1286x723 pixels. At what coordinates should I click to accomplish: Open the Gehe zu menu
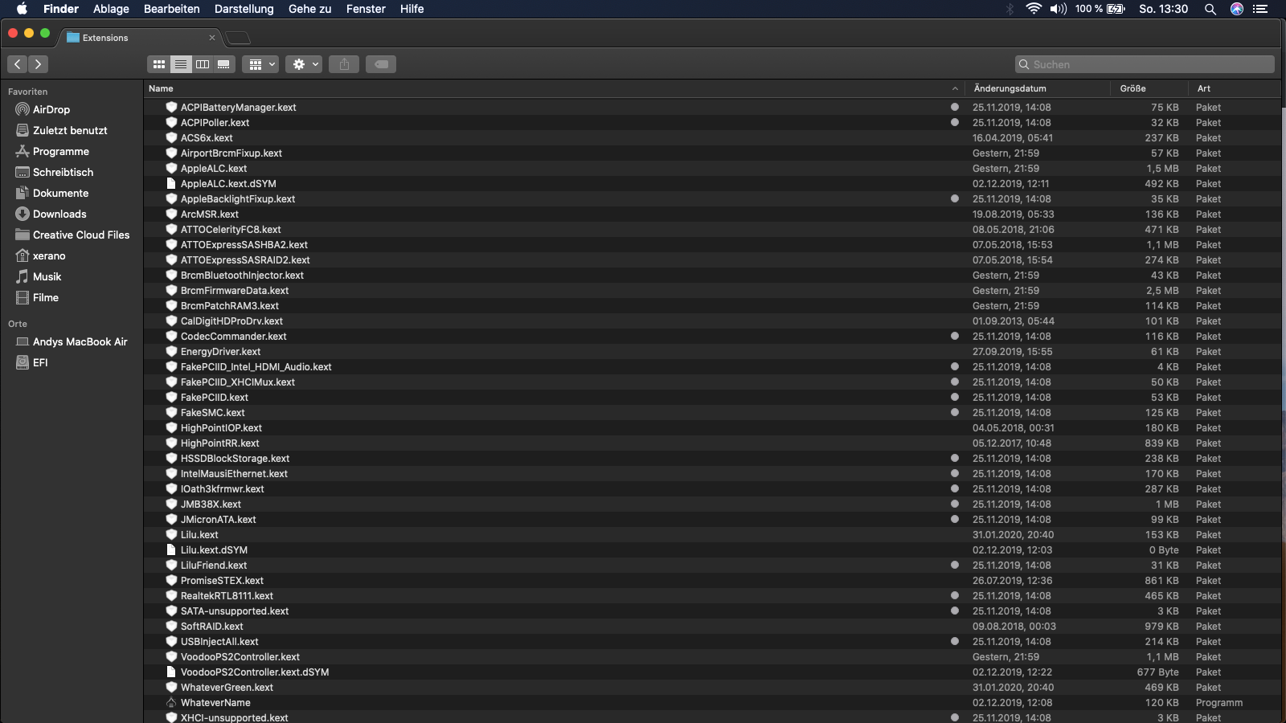[x=310, y=9]
